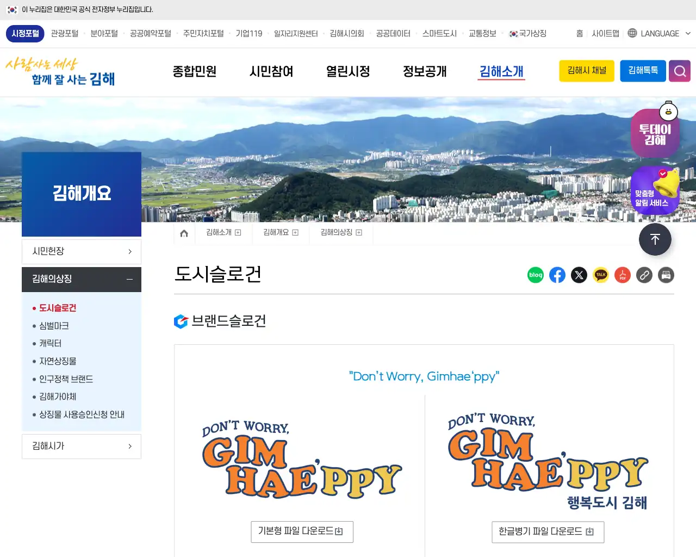Select 캐릭터 in sidebar
The image size is (696, 557).
tap(50, 343)
